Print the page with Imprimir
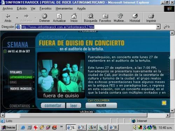This screenshot has width=175, height=131. pos(151,18)
